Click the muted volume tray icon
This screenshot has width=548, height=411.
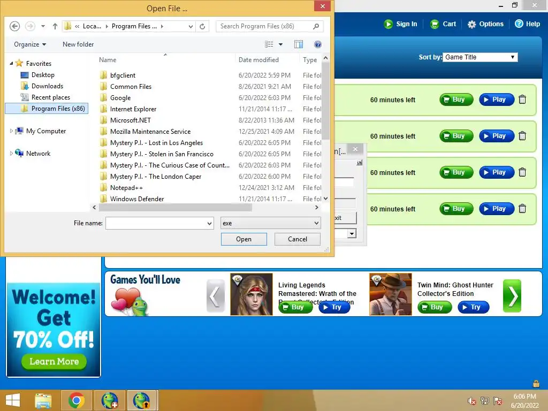tap(471, 401)
